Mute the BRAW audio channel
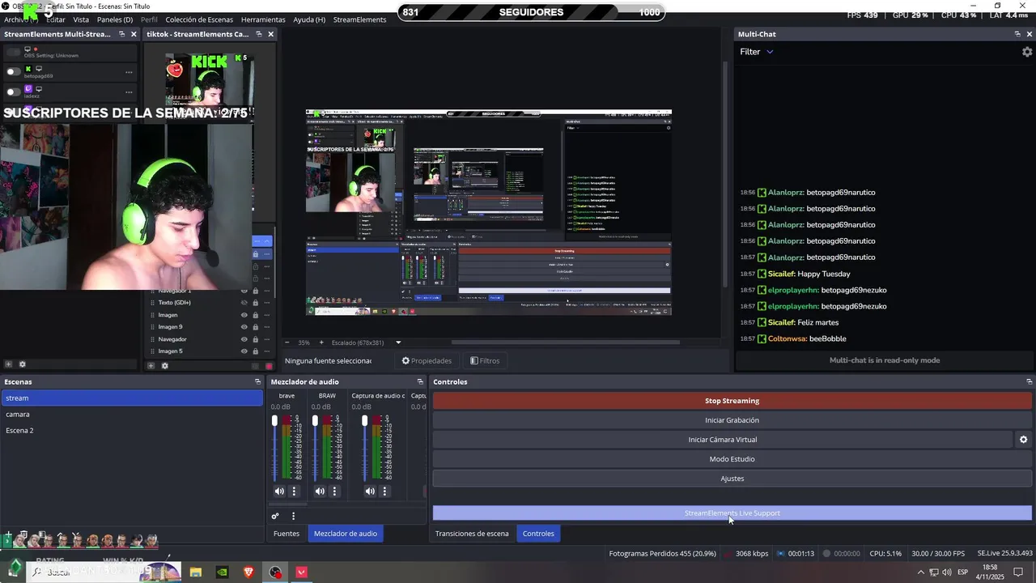Viewport: 1036px width, 583px height. coord(320,491)
